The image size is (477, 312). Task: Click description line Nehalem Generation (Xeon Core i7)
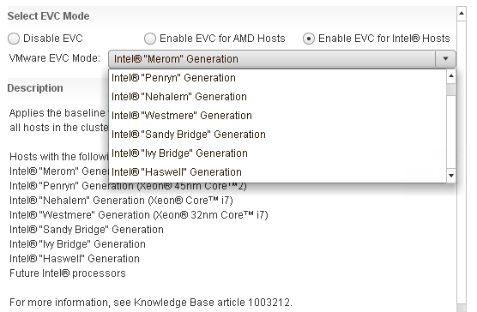click(121, 201)
